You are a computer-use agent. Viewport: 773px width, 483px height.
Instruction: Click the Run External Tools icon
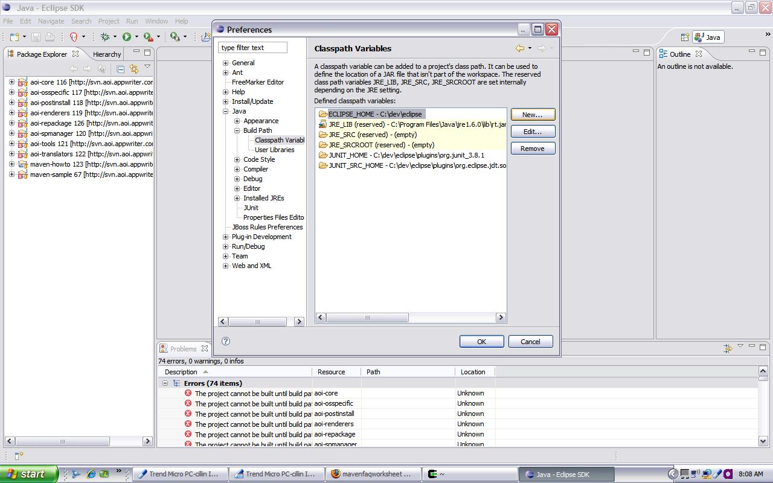[x=148, y=37]
